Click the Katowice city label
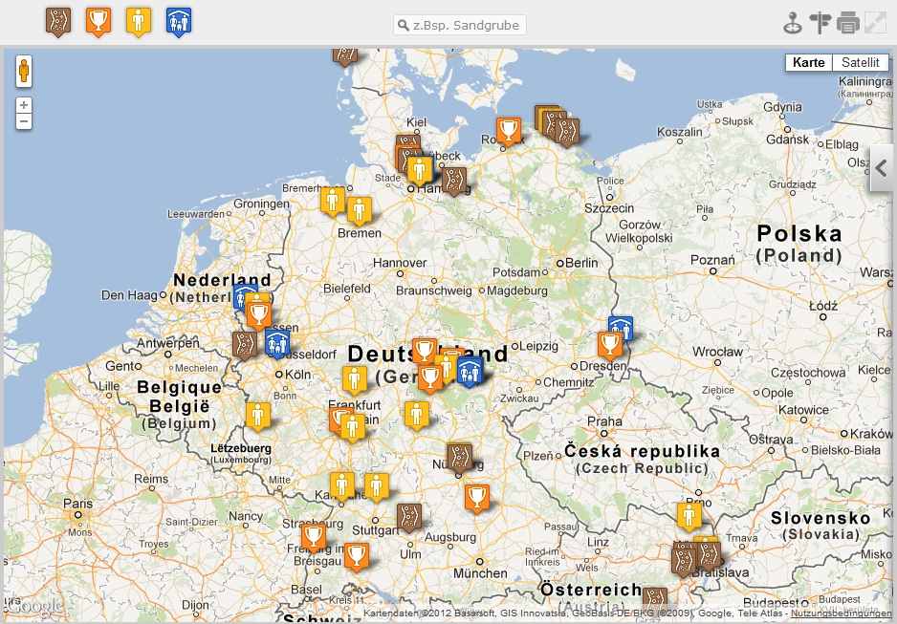 point(803,410)
